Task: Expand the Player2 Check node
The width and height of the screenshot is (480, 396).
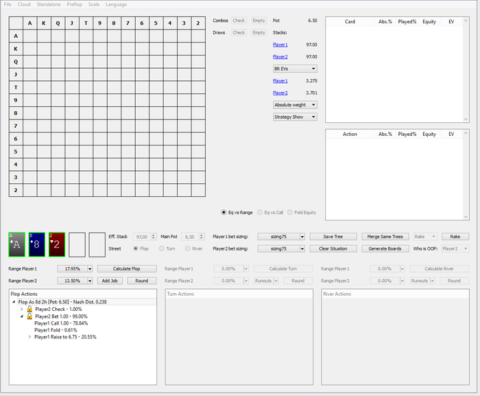Action: coord(22,310)
